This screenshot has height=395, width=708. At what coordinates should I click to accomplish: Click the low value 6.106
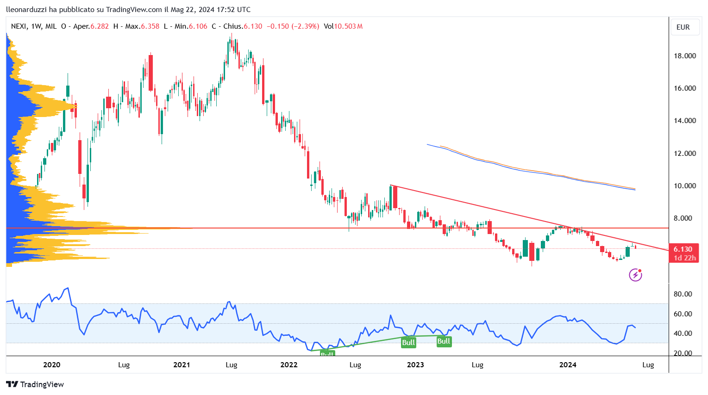pos(198,26)
